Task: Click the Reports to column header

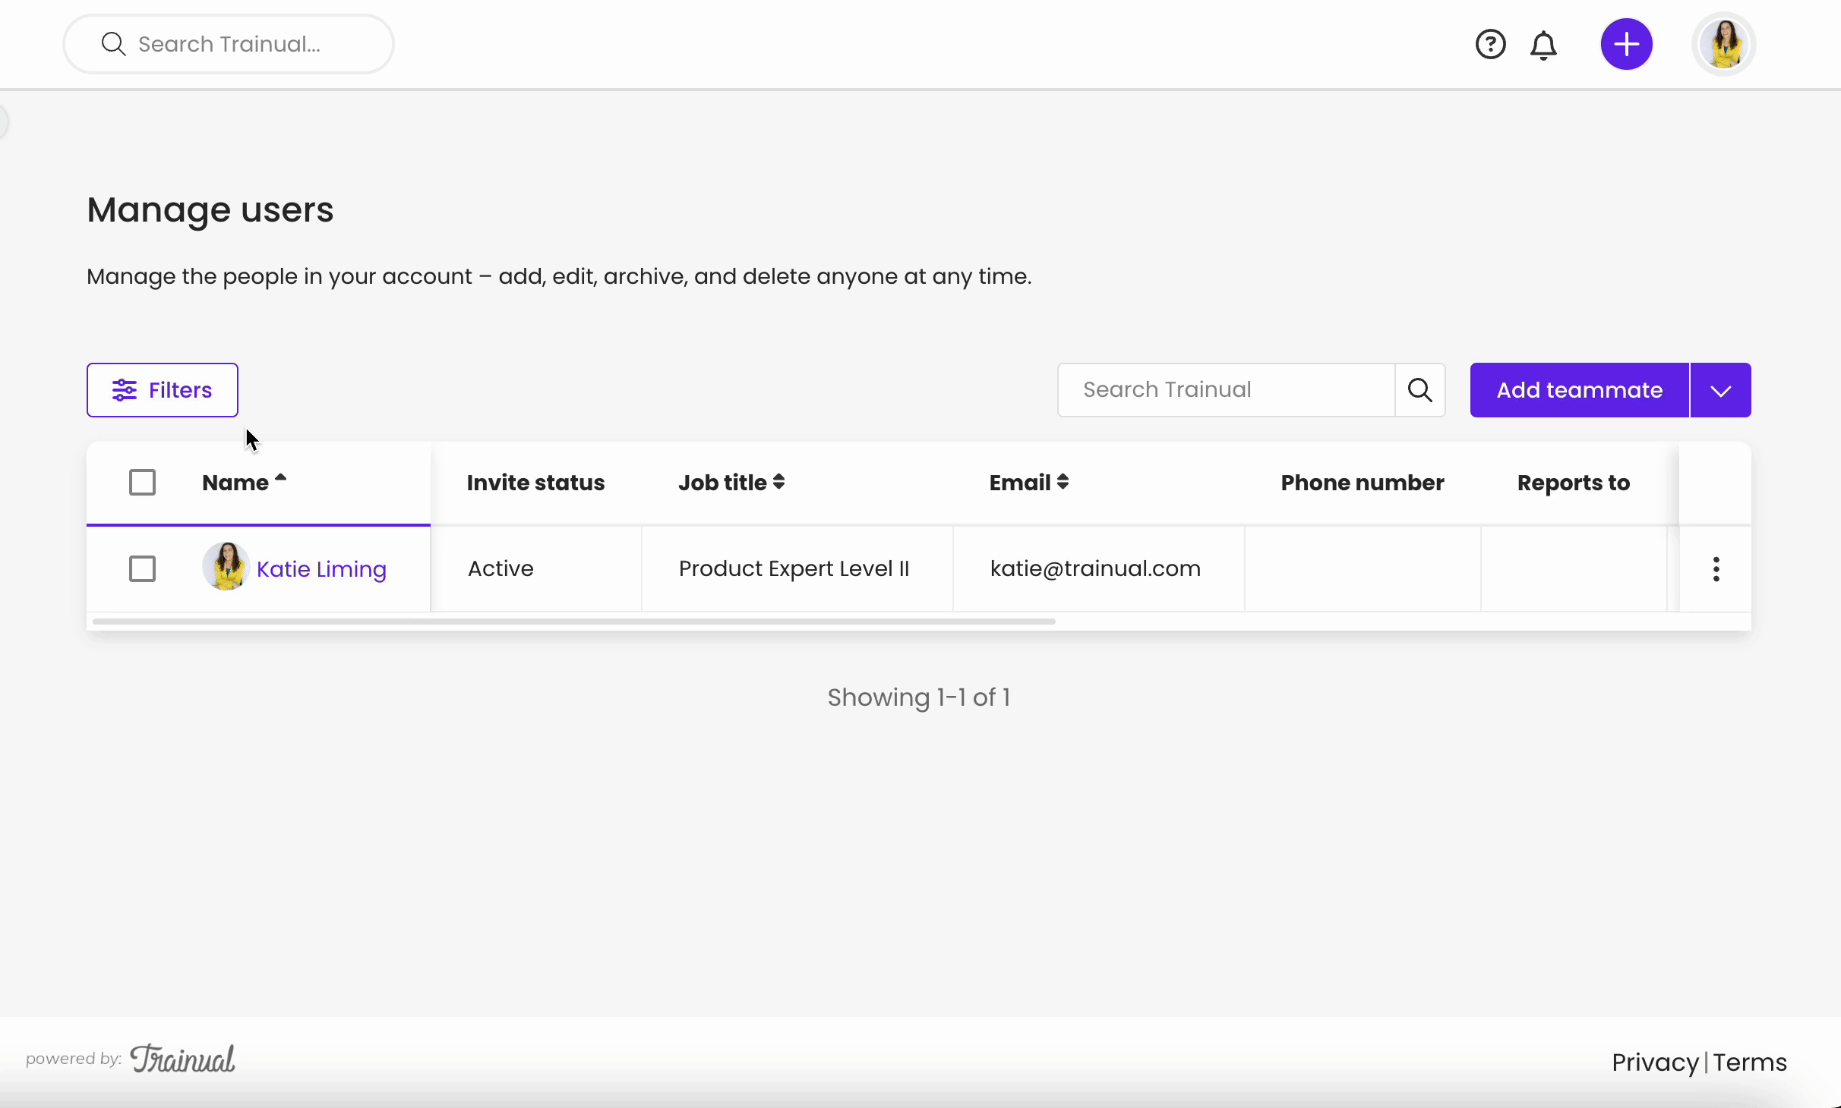Action: click(1573, 483)
